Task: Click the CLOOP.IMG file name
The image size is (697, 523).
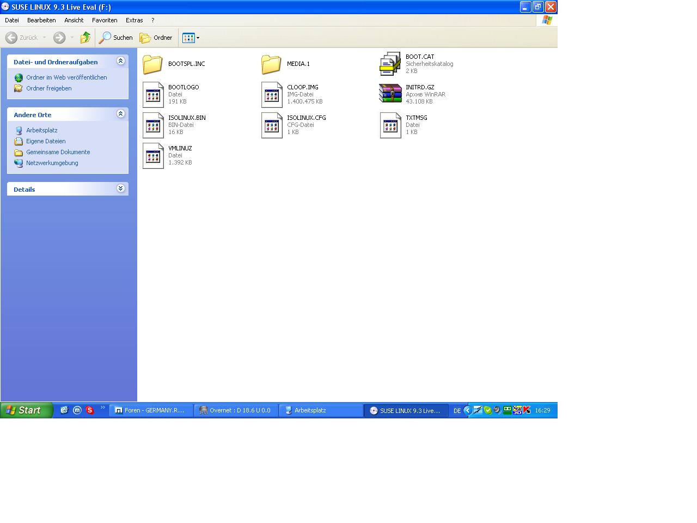Action: pyautogui.click(x=303, y=87)
